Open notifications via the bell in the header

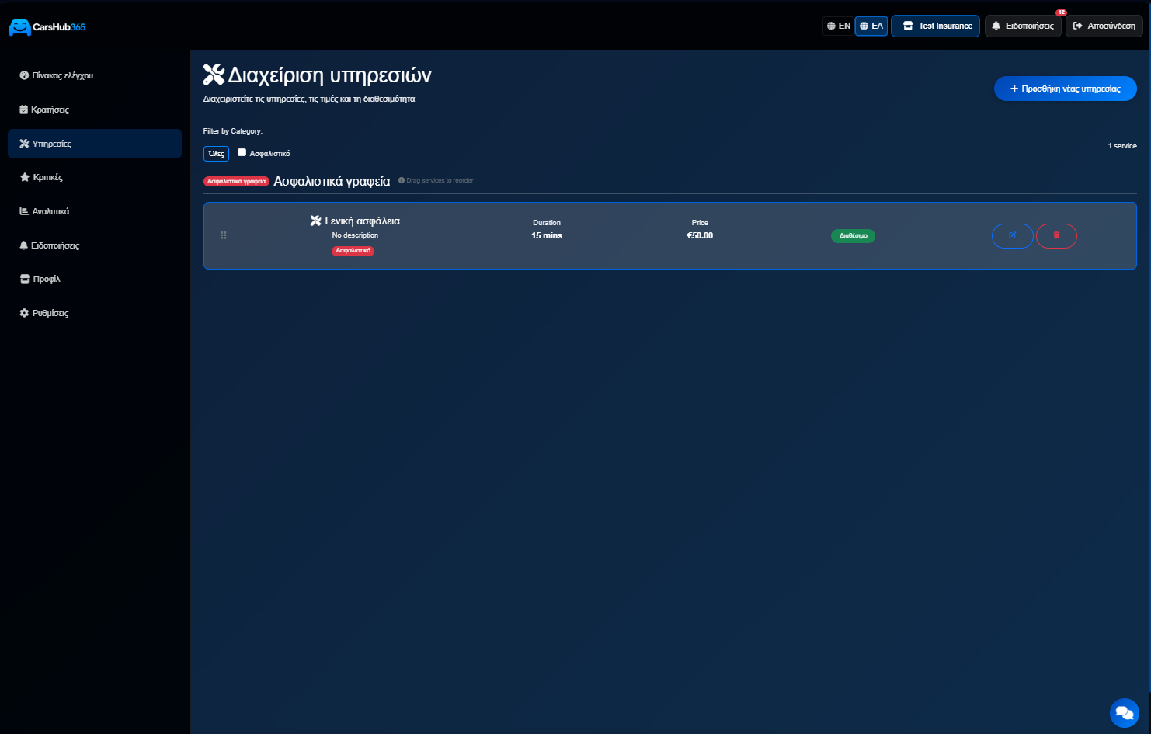(1023, 26)
